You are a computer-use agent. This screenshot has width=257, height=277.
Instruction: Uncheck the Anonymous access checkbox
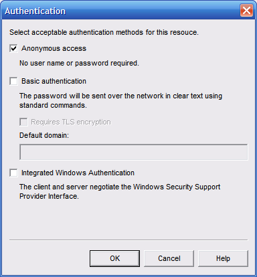[13, 48]
